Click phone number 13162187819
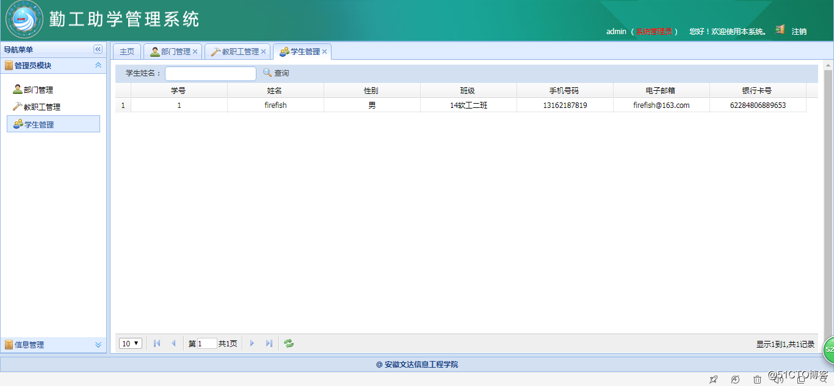The height and width of the screenshot is (386, 834). 565,105
